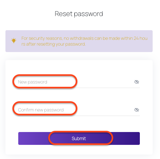Image resolution: width=160 pixels, height=159 pixels.
Task: Show the New password field's hidden characters
Action: 136,82
